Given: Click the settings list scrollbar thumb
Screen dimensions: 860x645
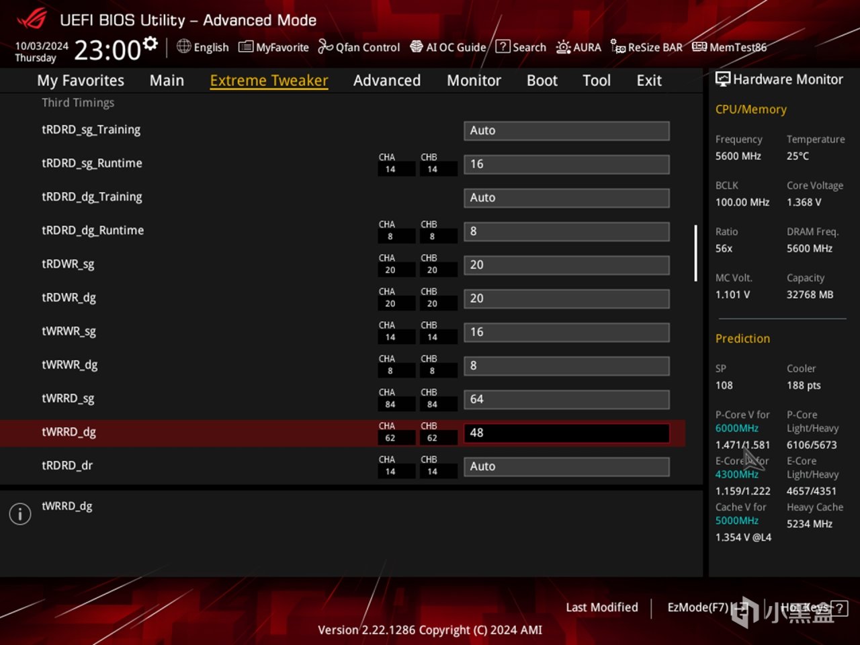Looking at the screenshot, I should coord(695,253).
